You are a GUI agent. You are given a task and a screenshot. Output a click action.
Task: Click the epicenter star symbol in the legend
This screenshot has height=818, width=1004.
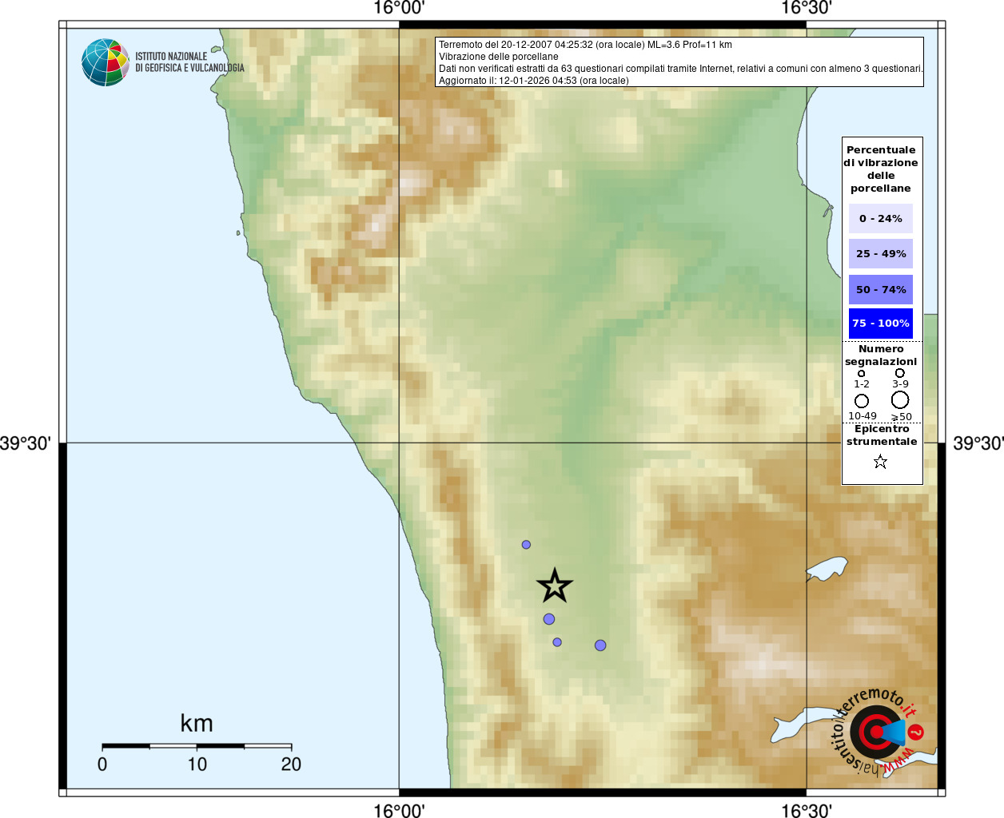880,462
